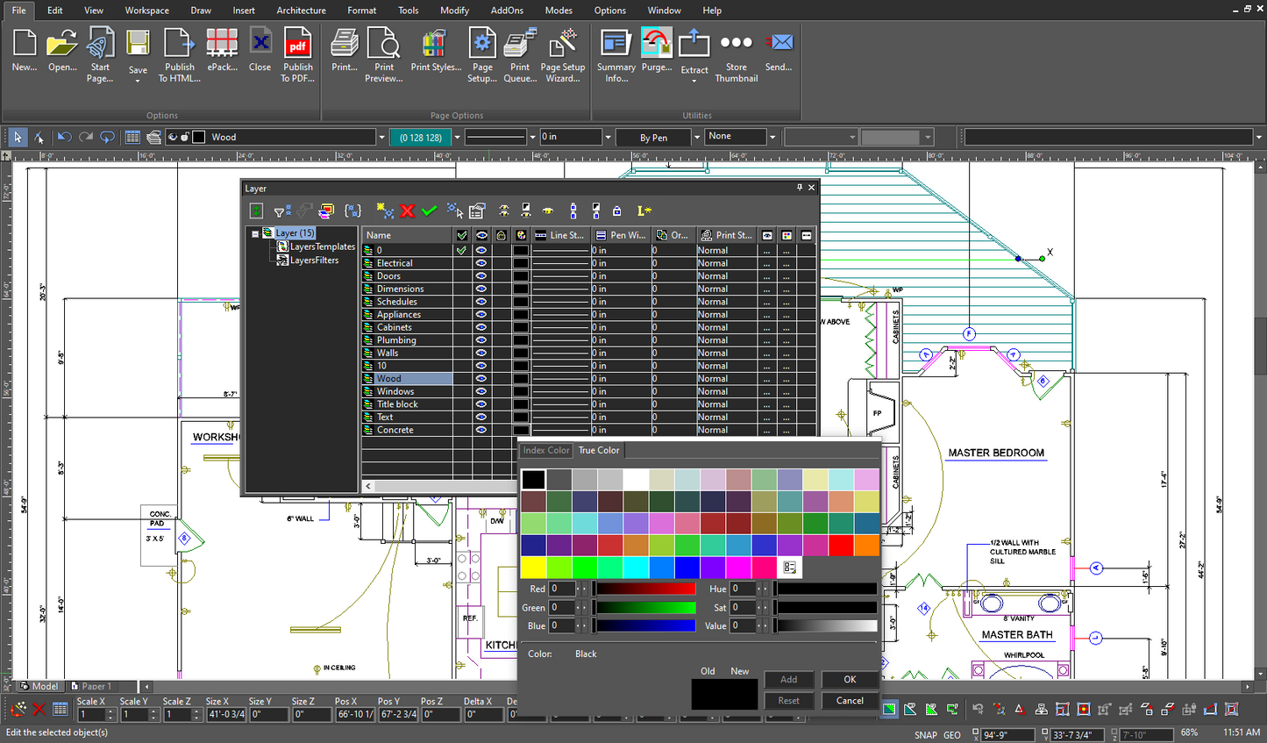Open the By Pen lineweight dropdown
Image resolution: width=1267 pixels, height=743 pixels.
695,137
